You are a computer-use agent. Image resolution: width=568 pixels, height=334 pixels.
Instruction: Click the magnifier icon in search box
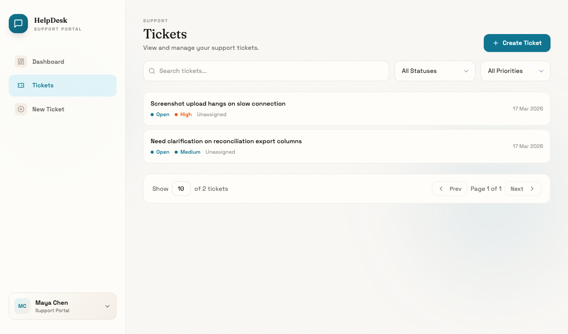(x=152, y=71)
